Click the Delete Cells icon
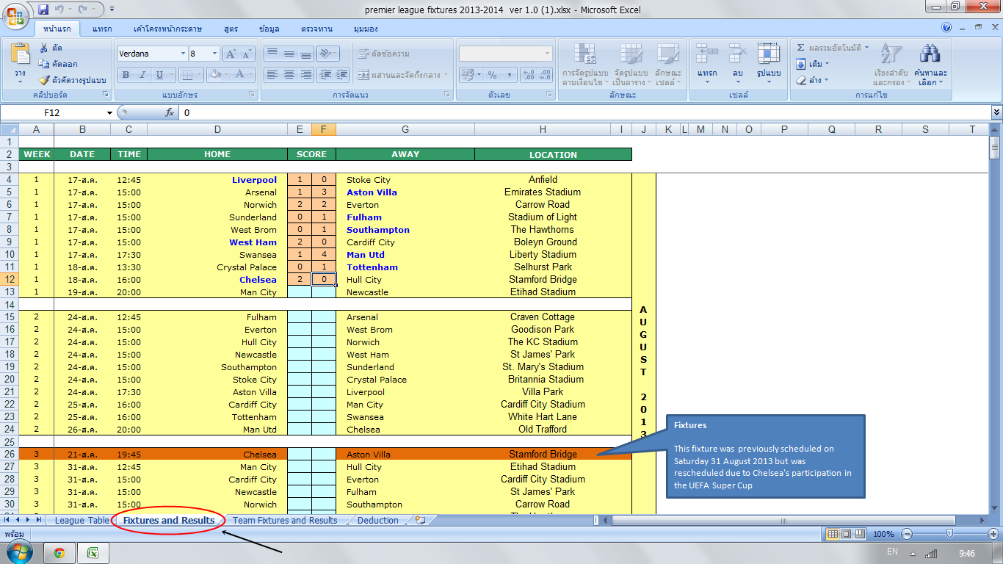This screenshot has height=564, width=1003. coord(738,54)
